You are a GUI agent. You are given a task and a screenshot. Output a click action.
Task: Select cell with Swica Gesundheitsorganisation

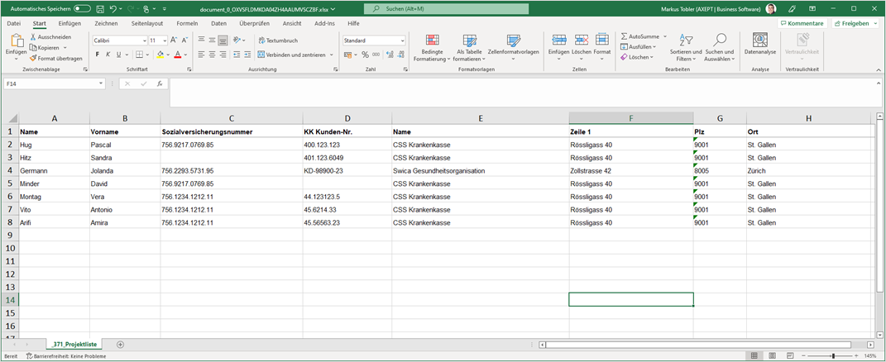(481, 170)
